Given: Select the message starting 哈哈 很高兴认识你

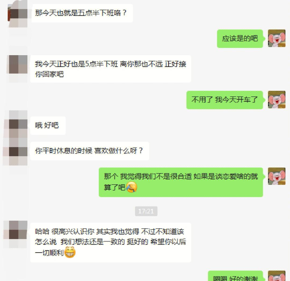Looking at the screenshot, I should coord(111,243).
